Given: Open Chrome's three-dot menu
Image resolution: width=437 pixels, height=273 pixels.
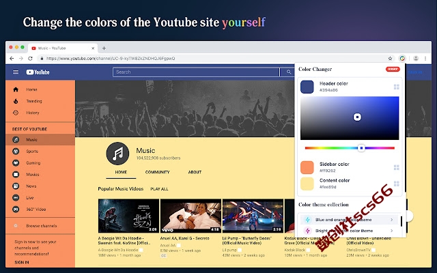Looking at the screenshot, I should 425,59.
